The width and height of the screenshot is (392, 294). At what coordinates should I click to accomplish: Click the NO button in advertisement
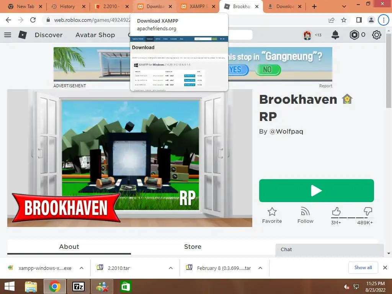coord(268,70)
